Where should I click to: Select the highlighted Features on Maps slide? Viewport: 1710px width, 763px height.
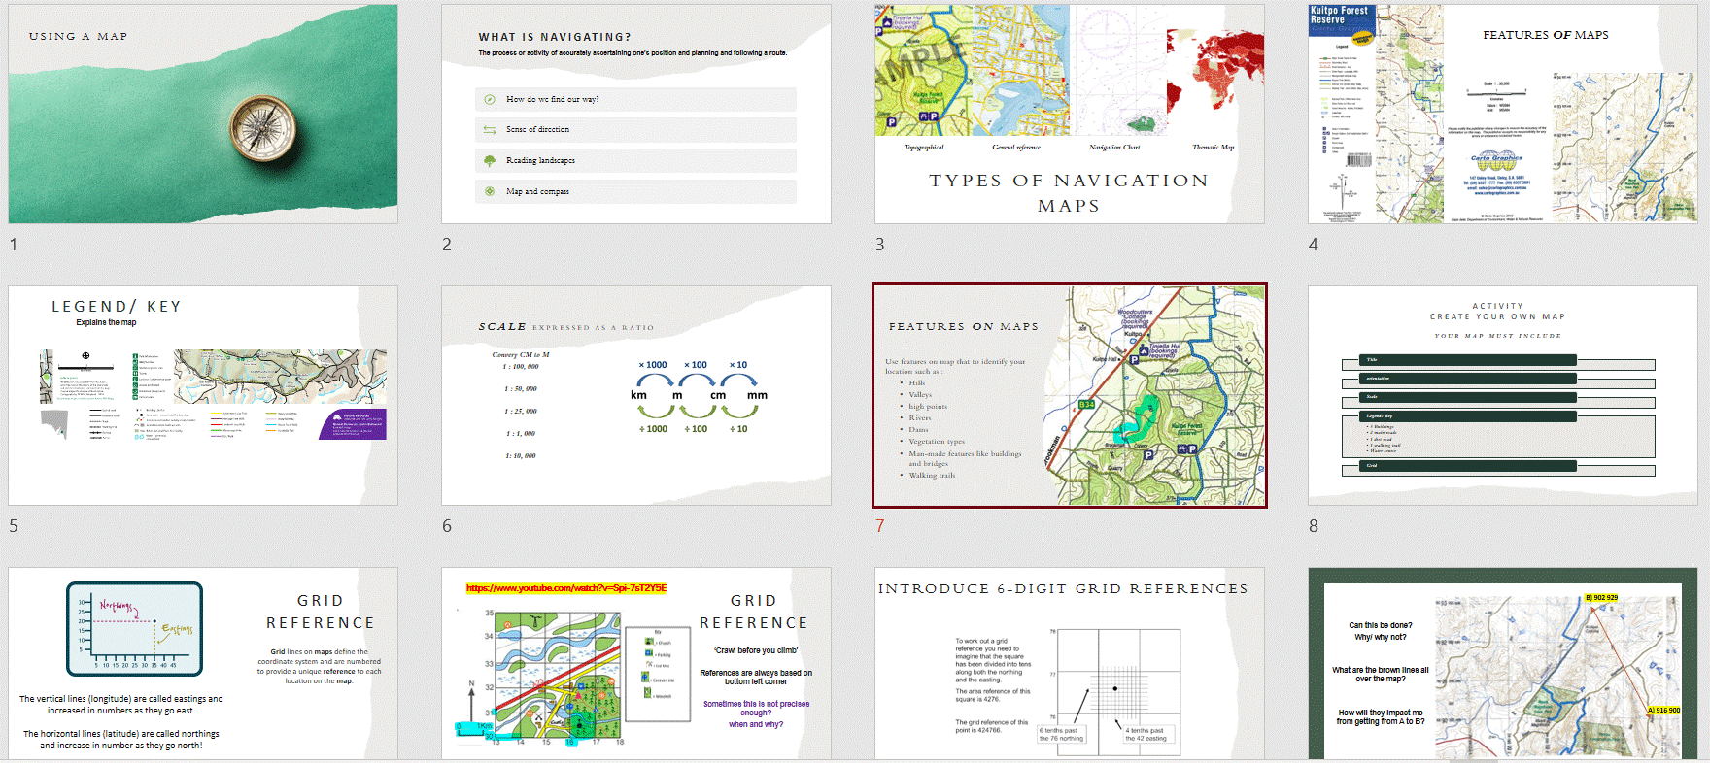click(x=1070, y=395)
